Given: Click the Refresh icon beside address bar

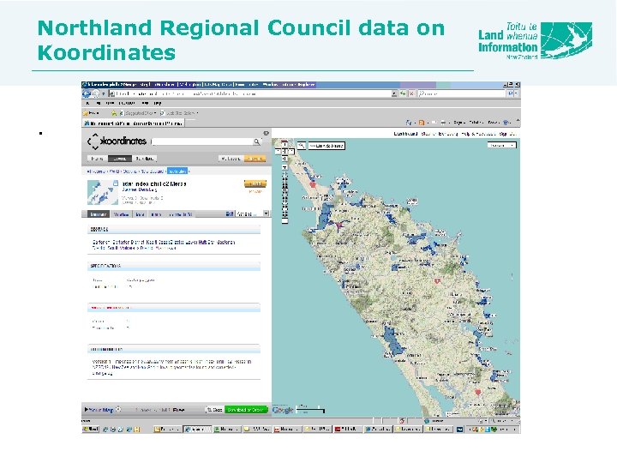Looking at the screenshot, I should point(403,93).
